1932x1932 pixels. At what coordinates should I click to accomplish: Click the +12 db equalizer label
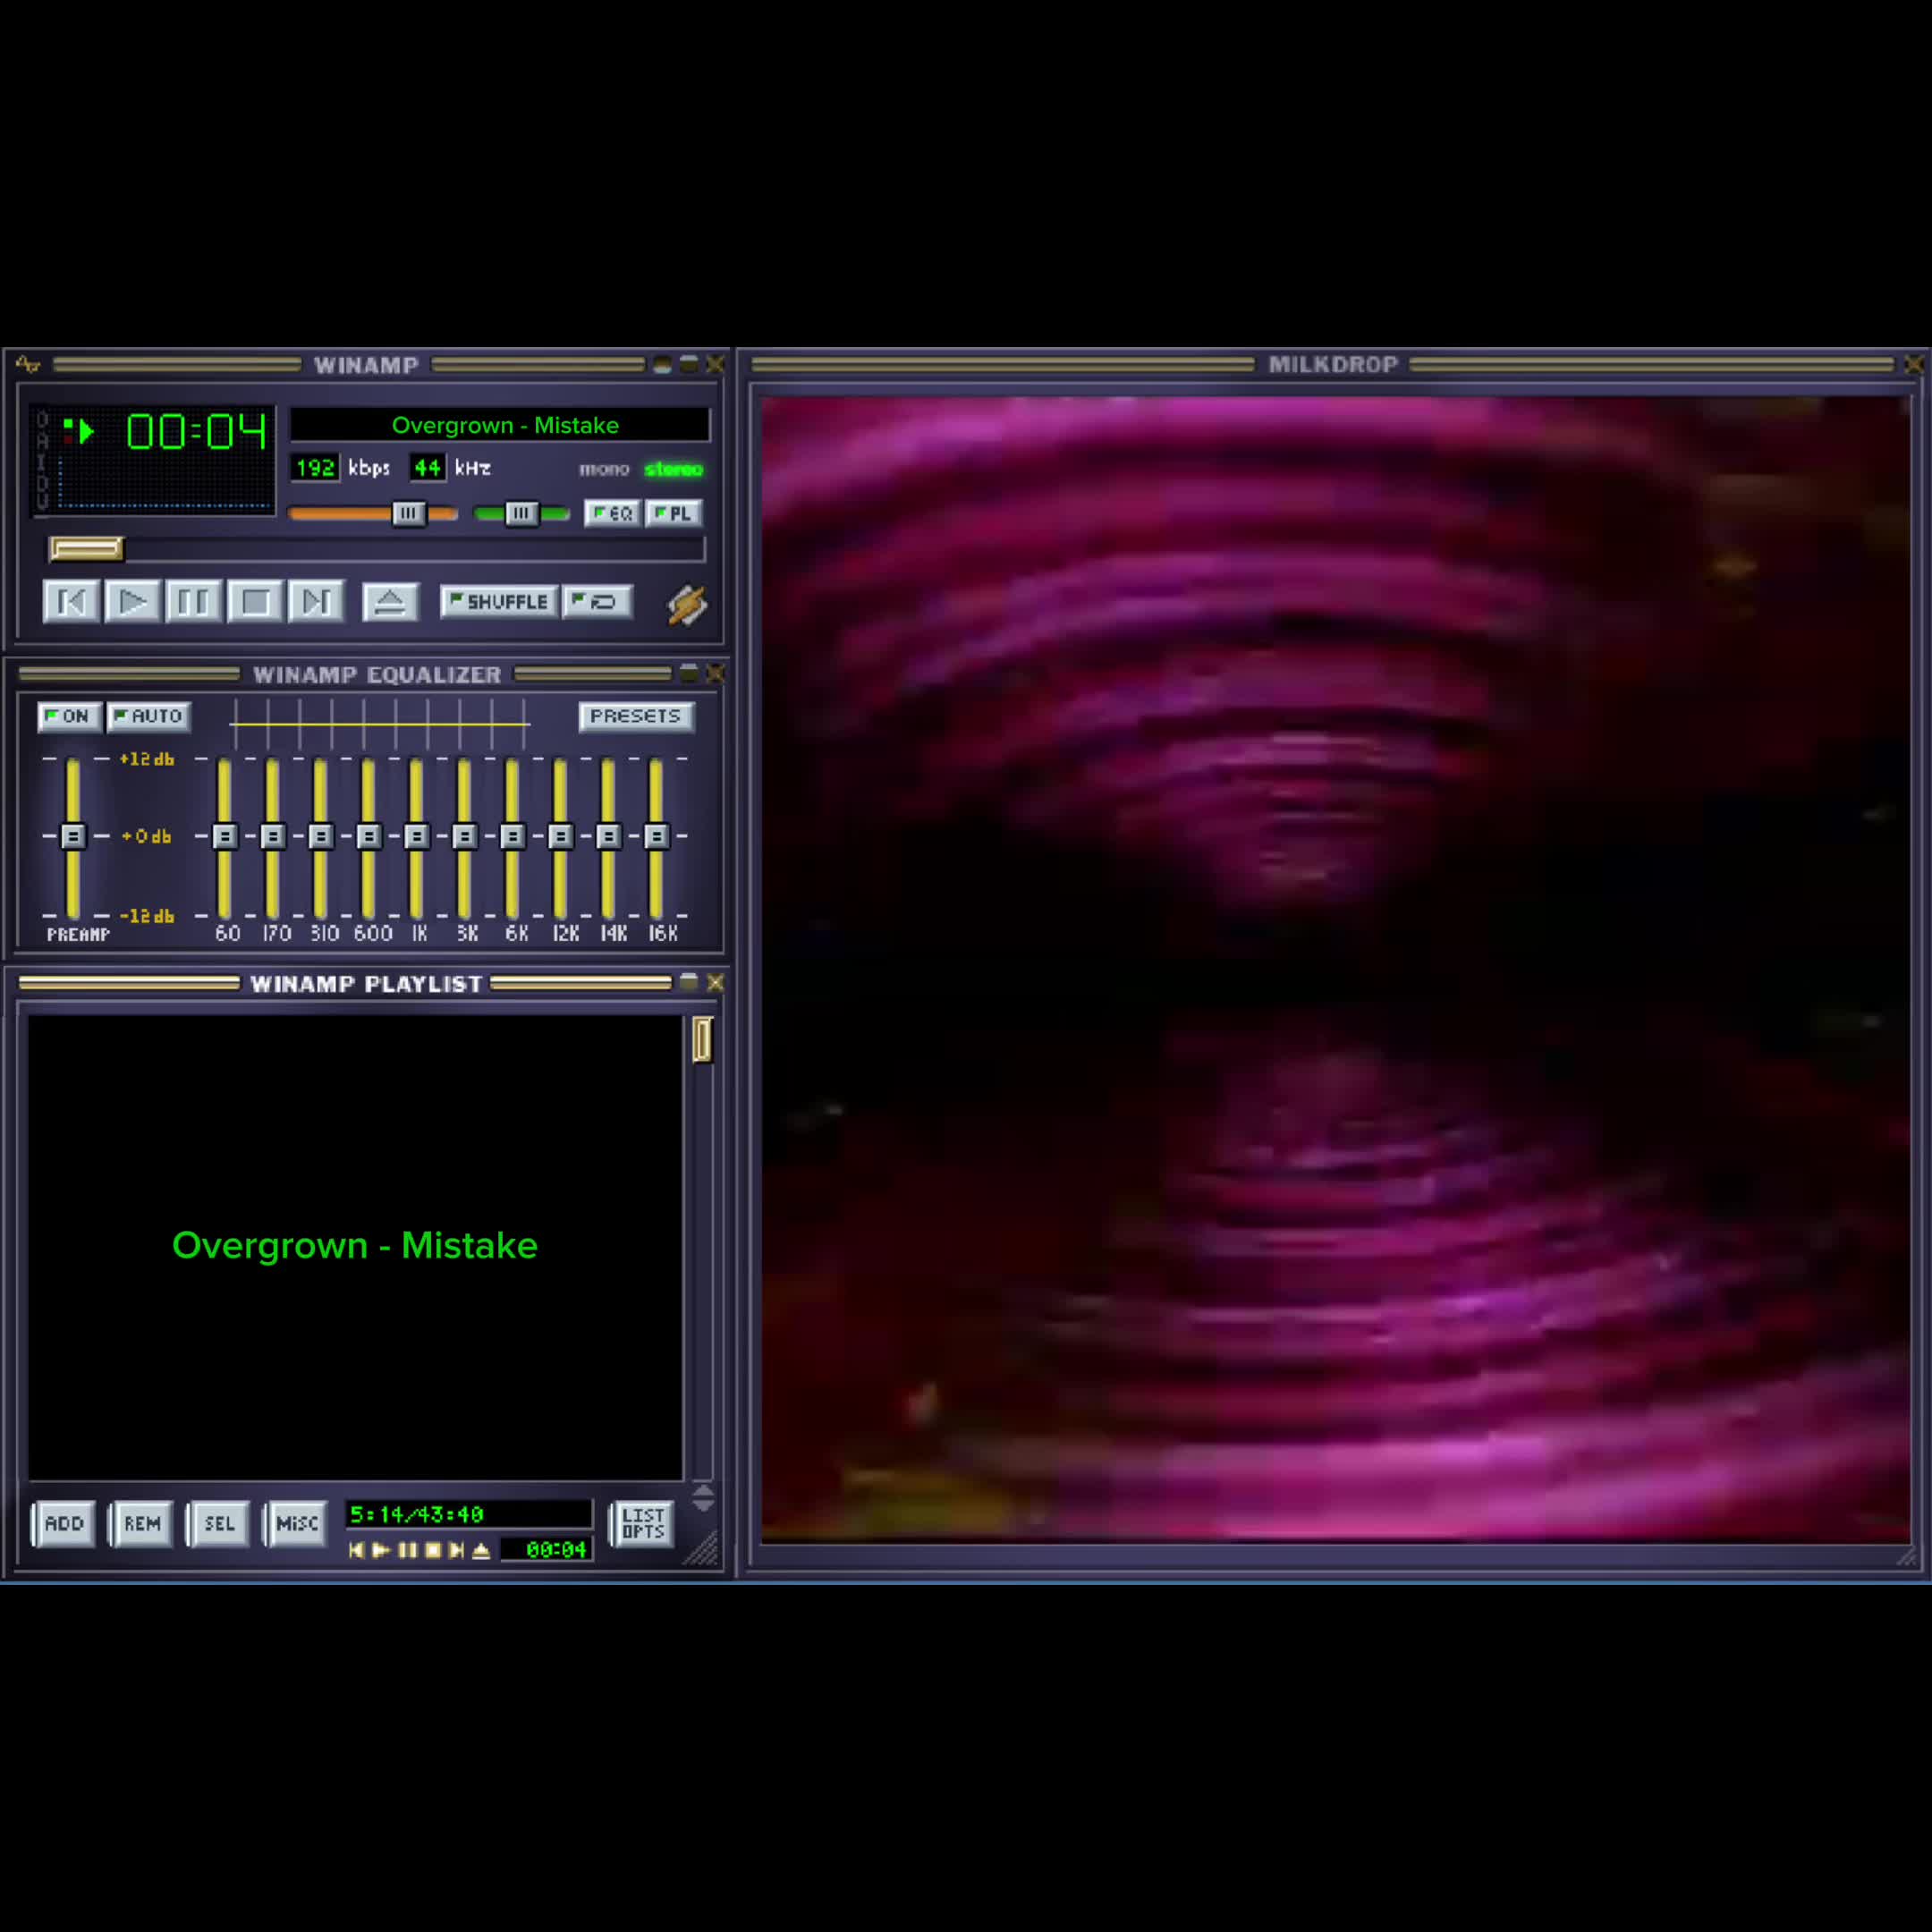147,759
